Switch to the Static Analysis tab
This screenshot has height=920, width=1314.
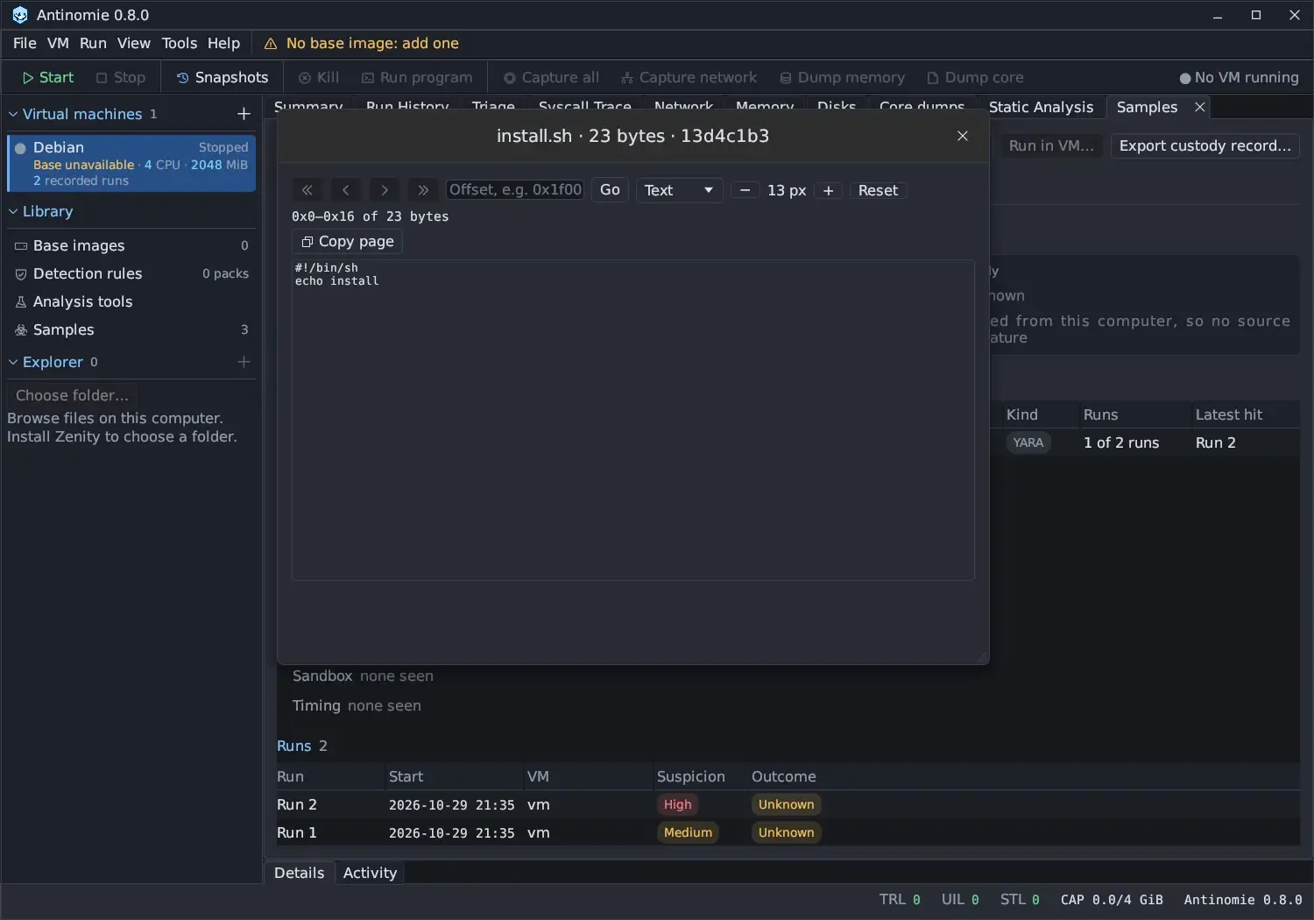(1041, 107)
